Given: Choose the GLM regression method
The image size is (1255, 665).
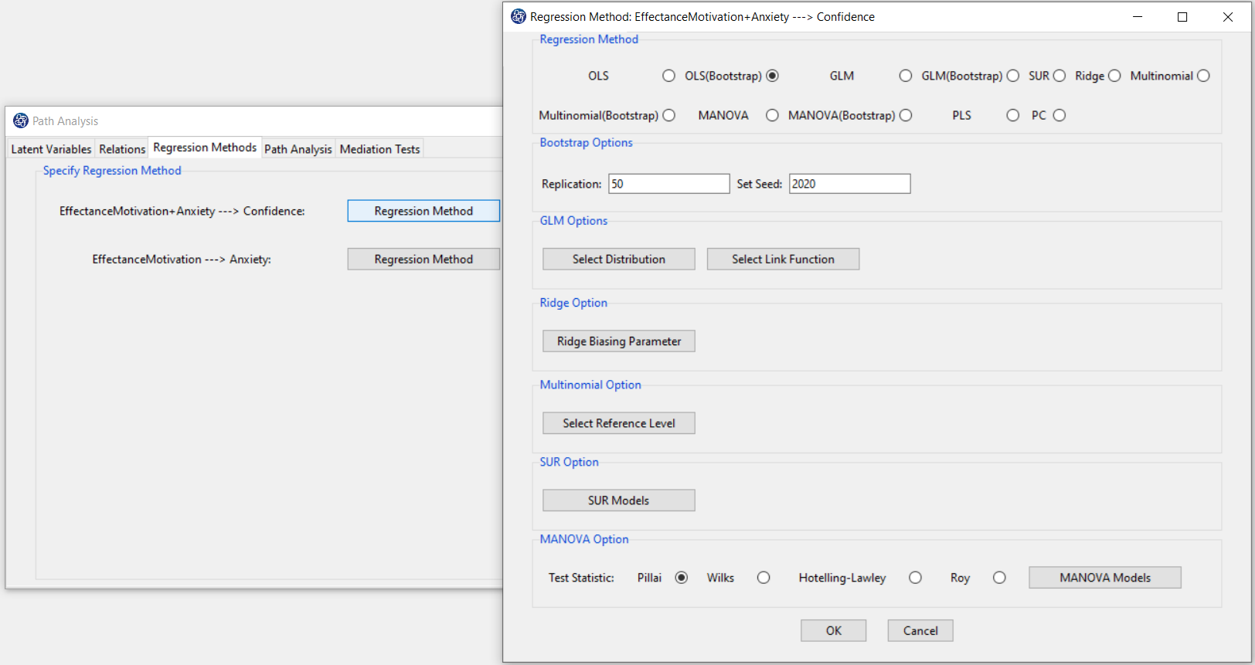Looking at the screenshot, I should pyautogui.click(x=905, y=76).
